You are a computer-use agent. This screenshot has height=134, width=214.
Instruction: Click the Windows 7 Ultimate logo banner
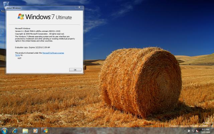pos(44,17)
